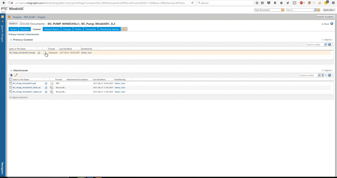Click the Primary Content Search in table field

tap(315, 45)
